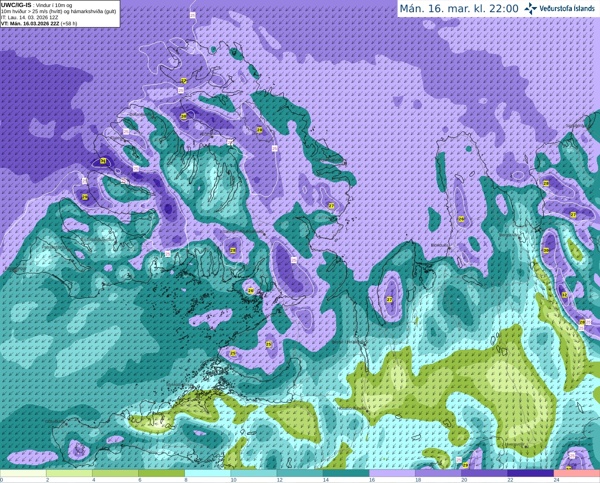Click the yellow 29 marker above the legend
The height and width of the screenshot is (483, 600).
(465, 465)
